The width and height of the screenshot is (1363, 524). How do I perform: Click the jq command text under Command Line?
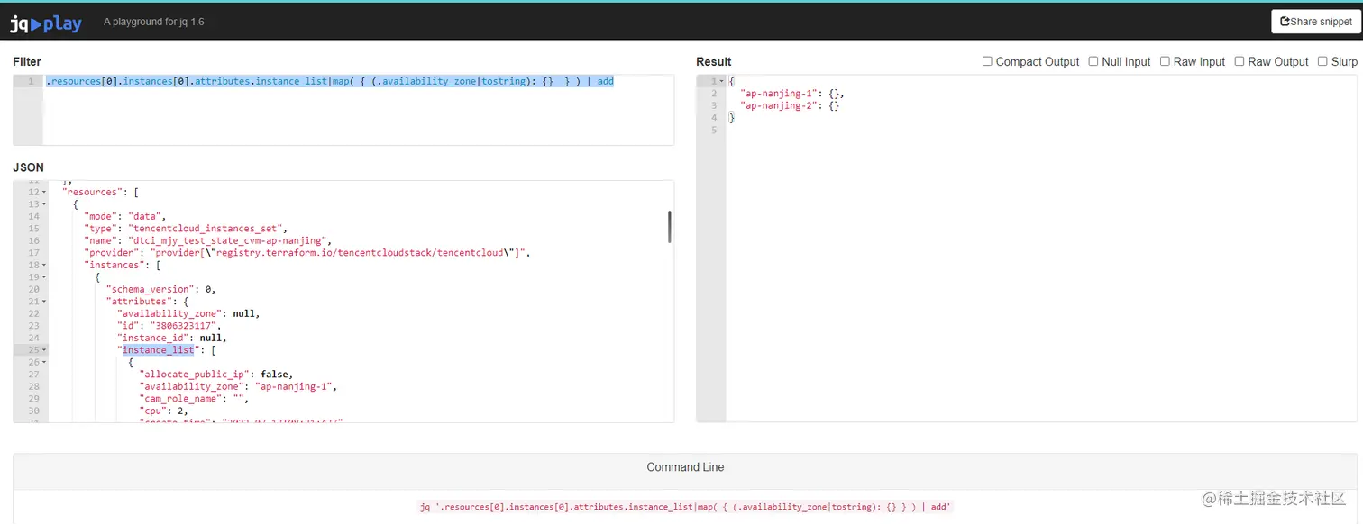tap(685, 507)
